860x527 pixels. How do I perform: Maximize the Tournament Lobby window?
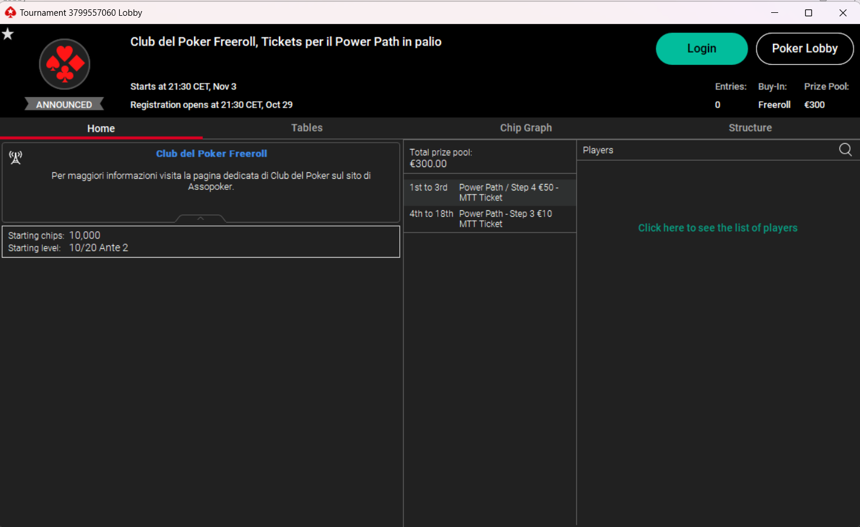[x=809, y=12]
